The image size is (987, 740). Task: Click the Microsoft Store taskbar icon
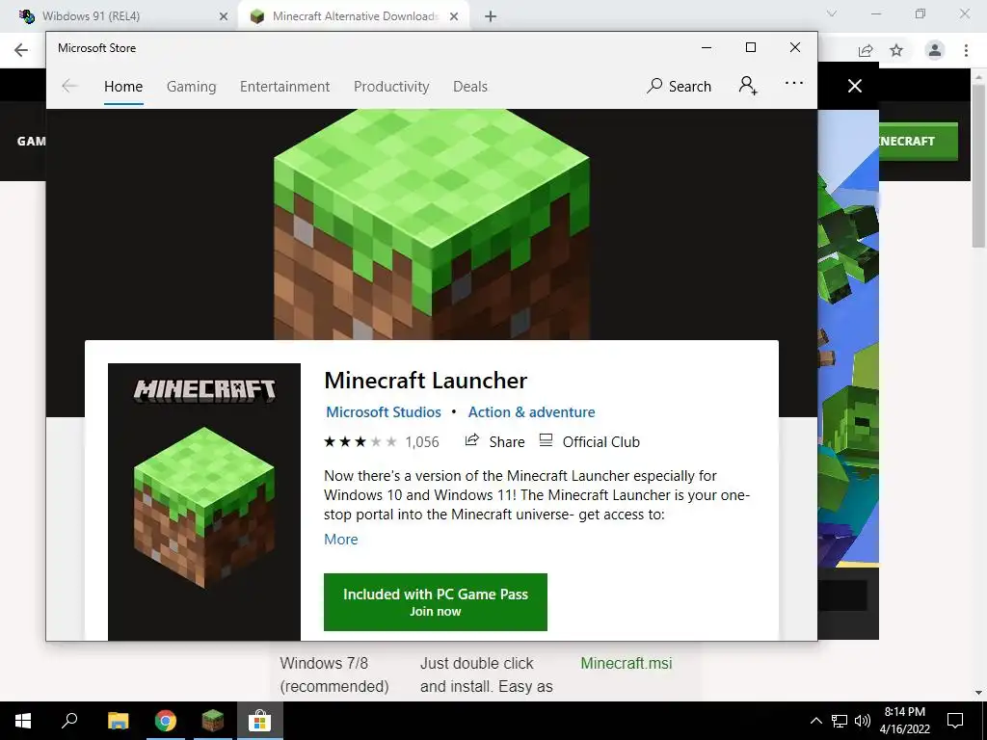click(x=259, y=721)
